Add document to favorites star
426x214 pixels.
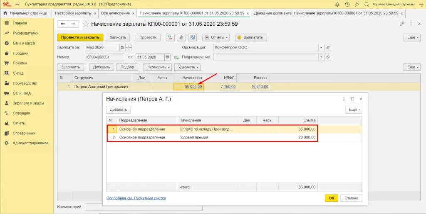[86, 24]
